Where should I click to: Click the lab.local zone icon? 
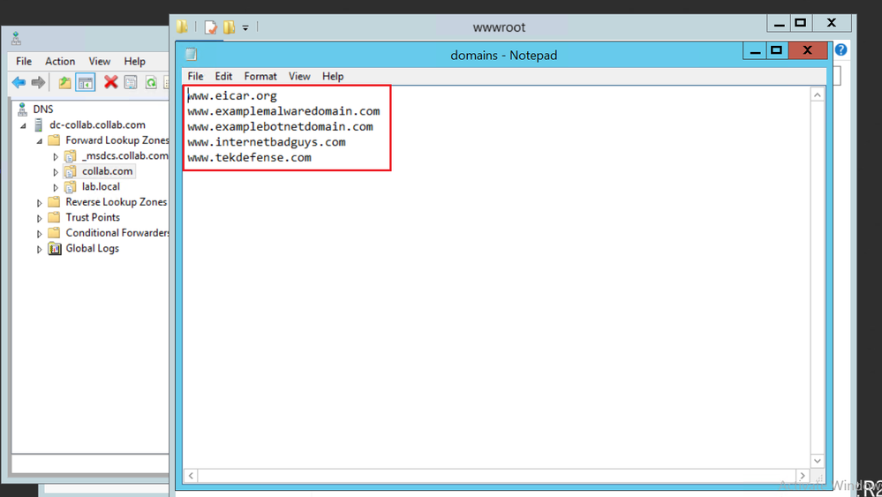point(71,186)
